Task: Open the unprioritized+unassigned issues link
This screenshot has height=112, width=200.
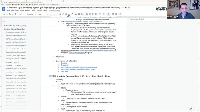Action: coord(79,67)
